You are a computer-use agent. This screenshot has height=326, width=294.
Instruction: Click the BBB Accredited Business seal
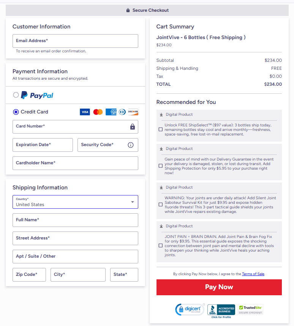point(221,309)
